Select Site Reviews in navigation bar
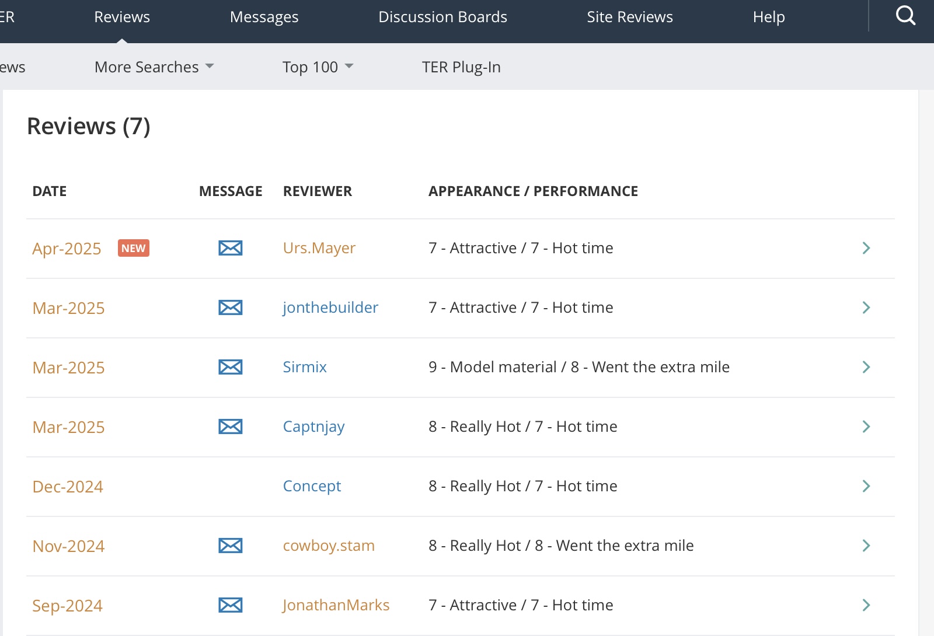Image resolution: width=934 pixels, height=636 pixels. [629, 17]
